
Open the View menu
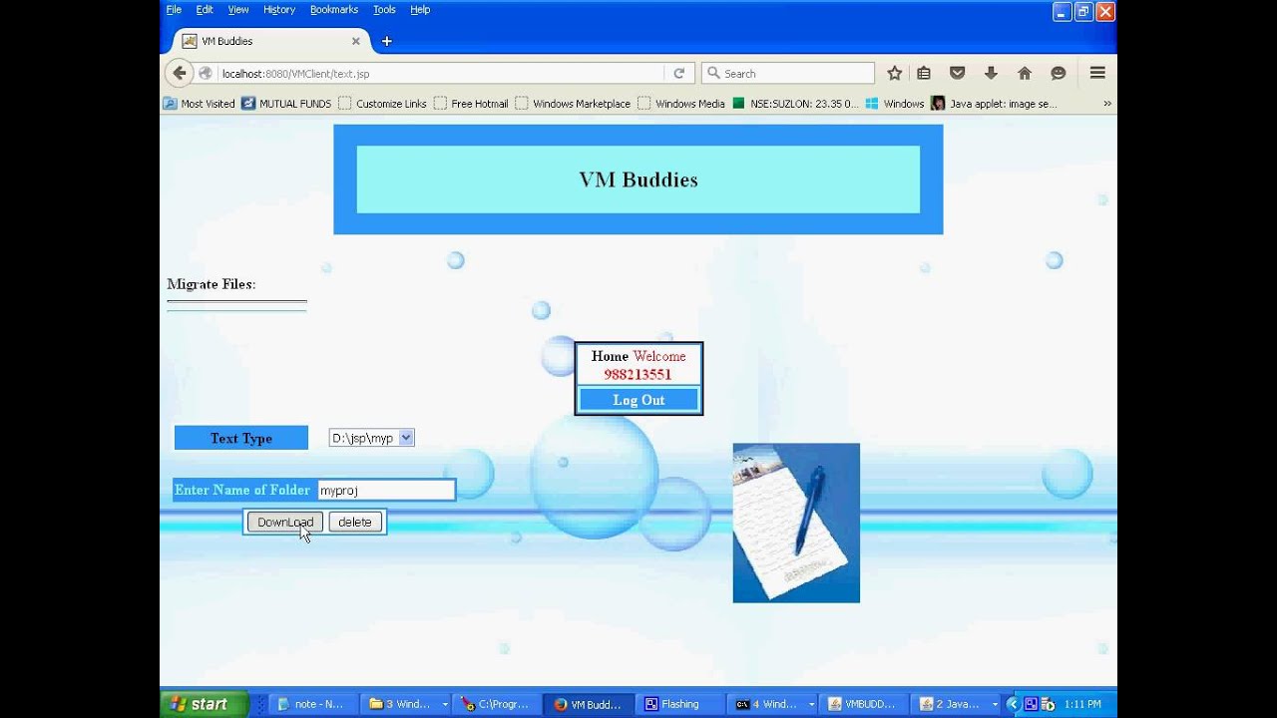[x=238, y=10]
